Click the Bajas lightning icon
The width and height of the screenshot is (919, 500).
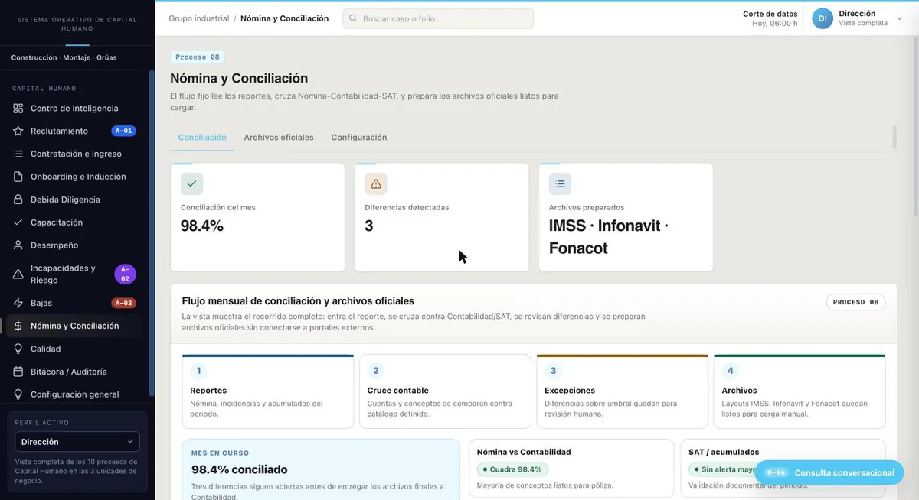pos(18,304)
